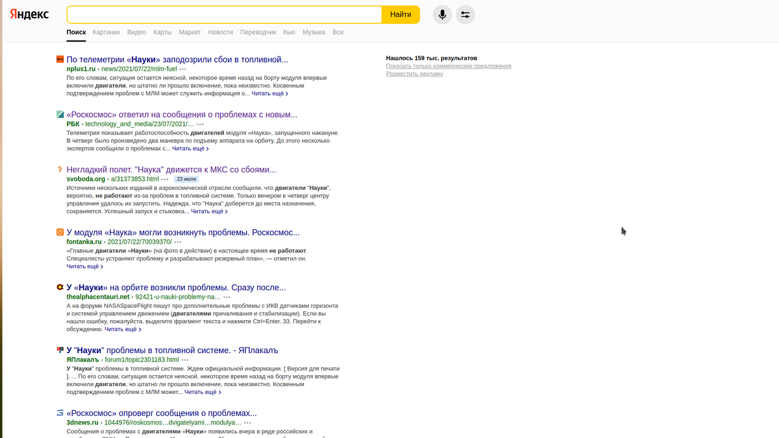Open the Все services tab
Image resolution: width=779 pixels, height=438 pixels.
coord(338,32)
